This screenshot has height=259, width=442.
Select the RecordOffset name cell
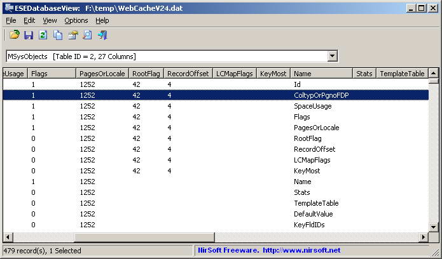pos(315,149)
